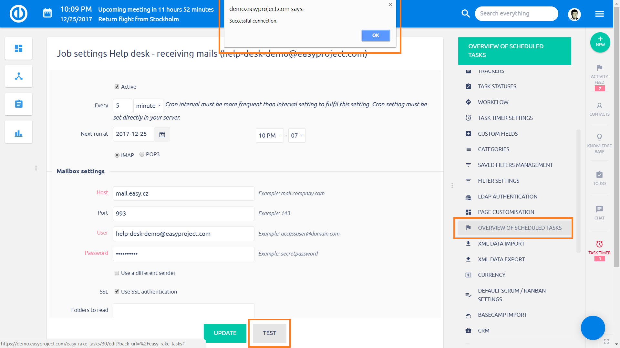Screen dimensions: 620x348
Task: Click the User email input field
Action: 183,234
